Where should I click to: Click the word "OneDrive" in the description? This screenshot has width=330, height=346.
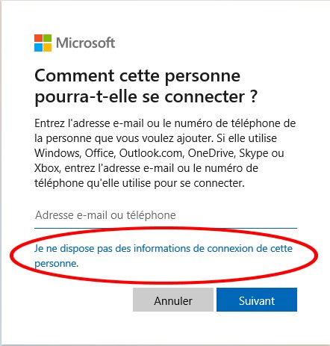coord(211,153)
